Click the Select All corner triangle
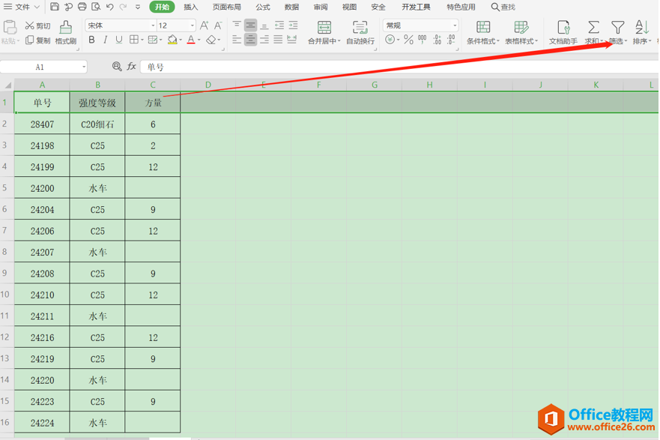 coord(7,85)
